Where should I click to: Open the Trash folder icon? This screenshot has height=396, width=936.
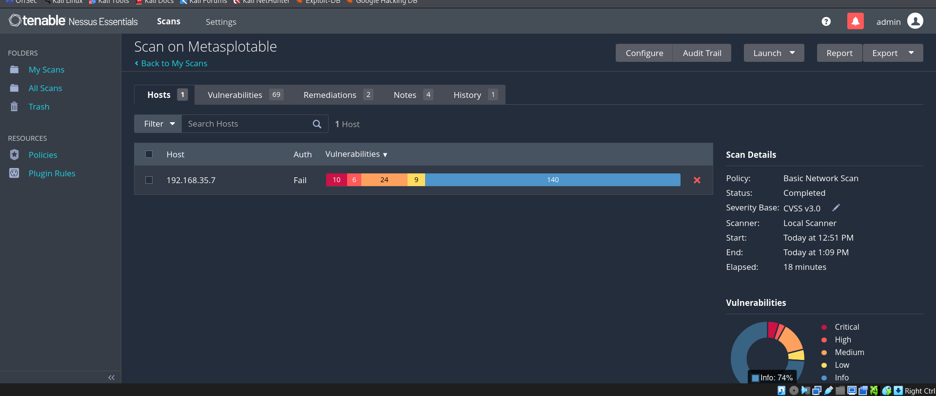coord(15,107)
